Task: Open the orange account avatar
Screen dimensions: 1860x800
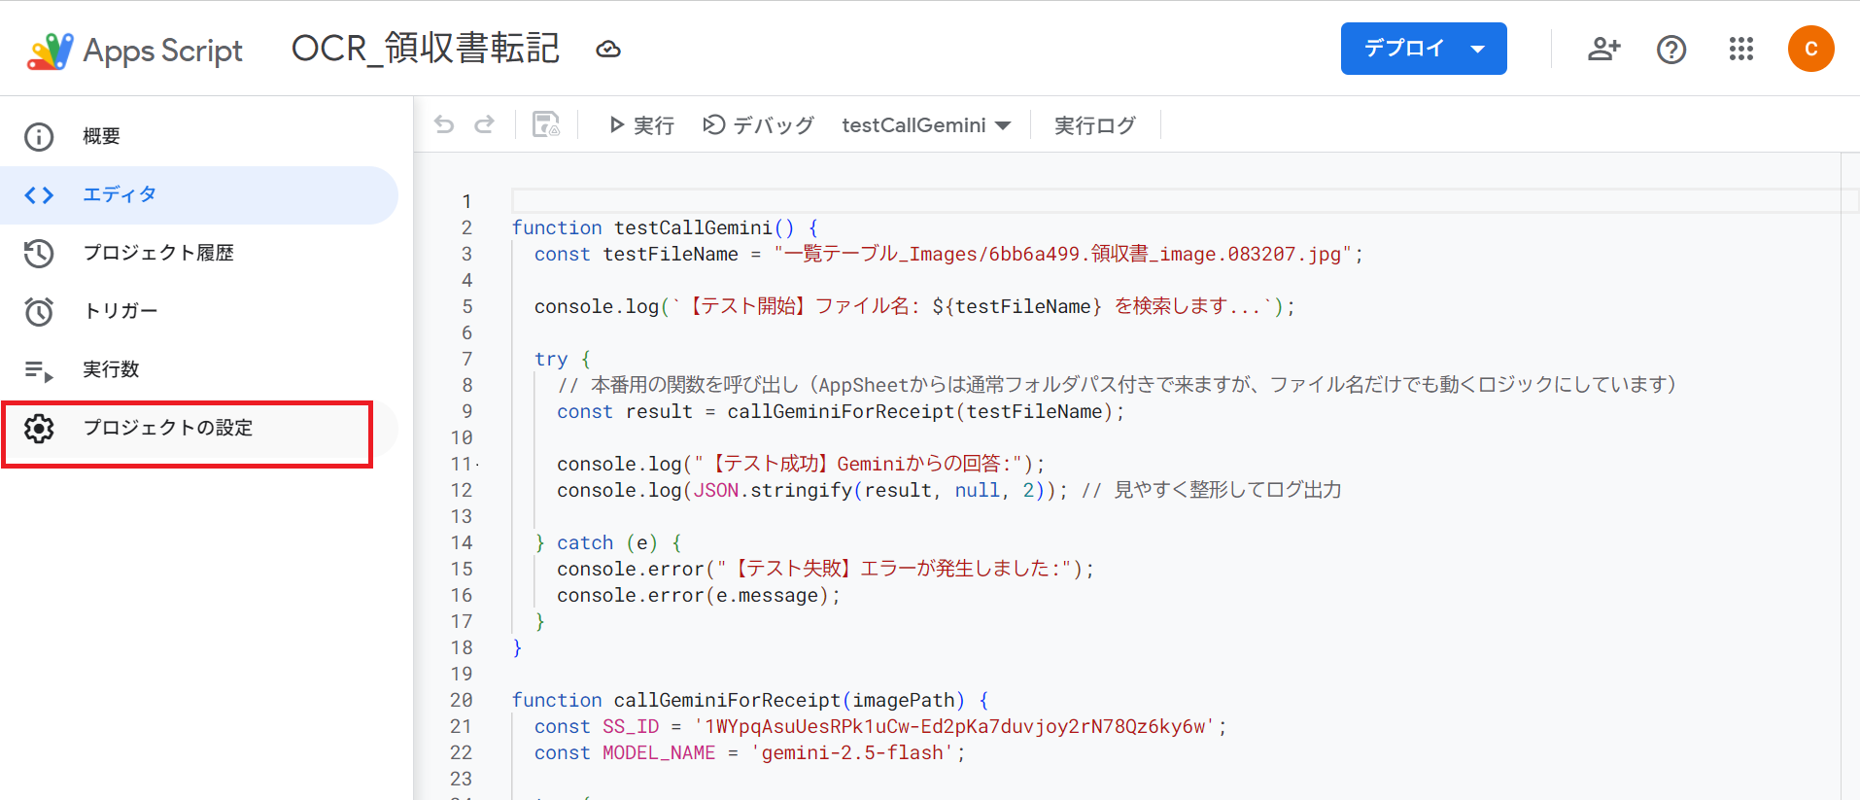Action: pyautogui.click(x=1810, y=49)
